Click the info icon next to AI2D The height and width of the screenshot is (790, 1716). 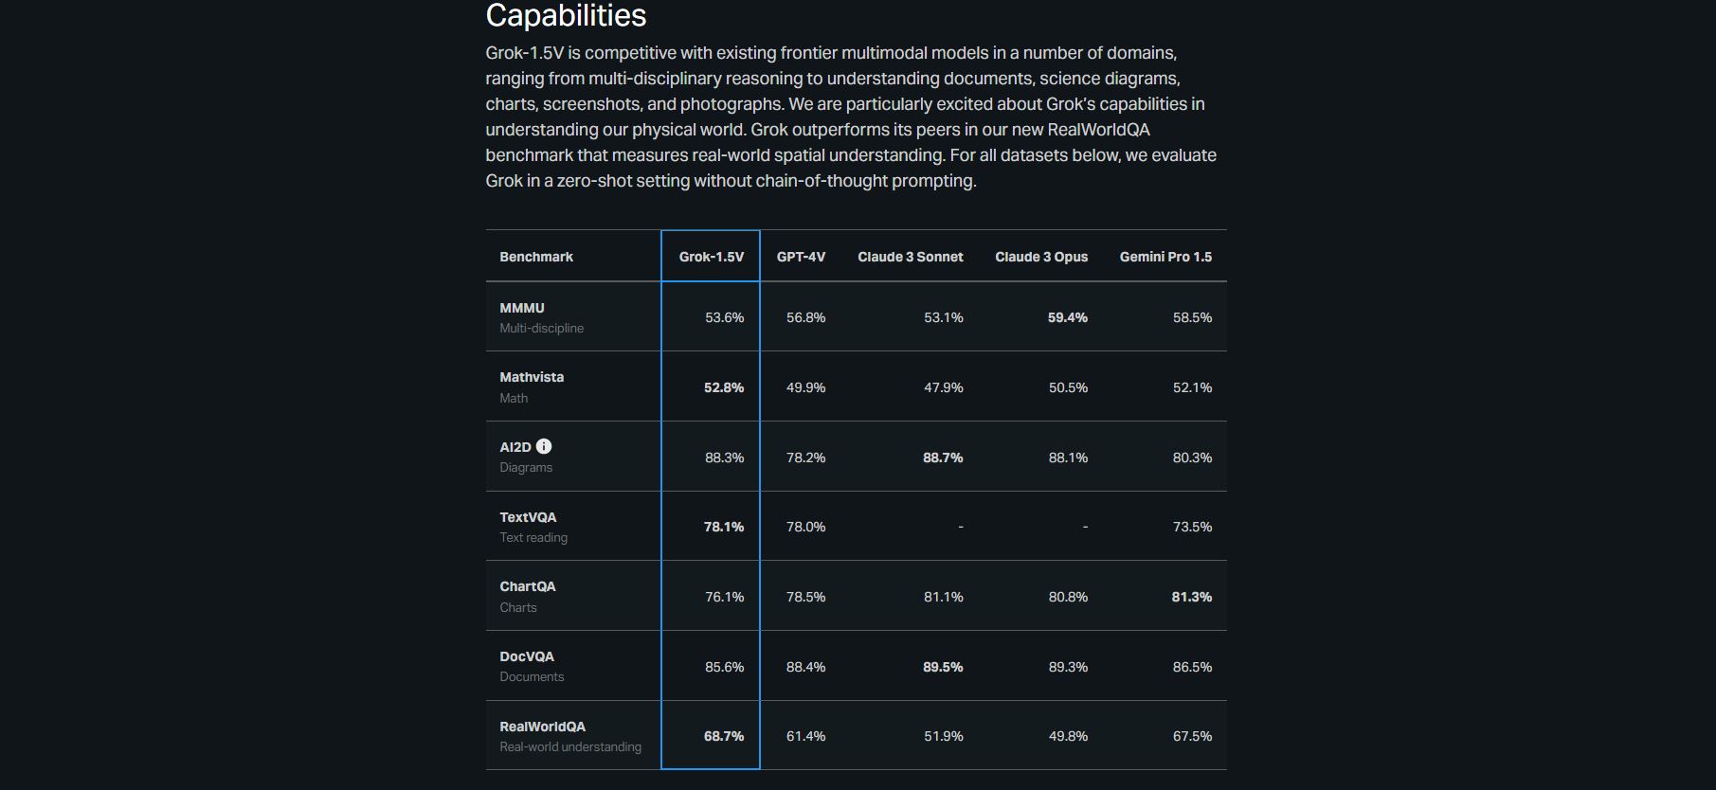[x=544, y=446]
